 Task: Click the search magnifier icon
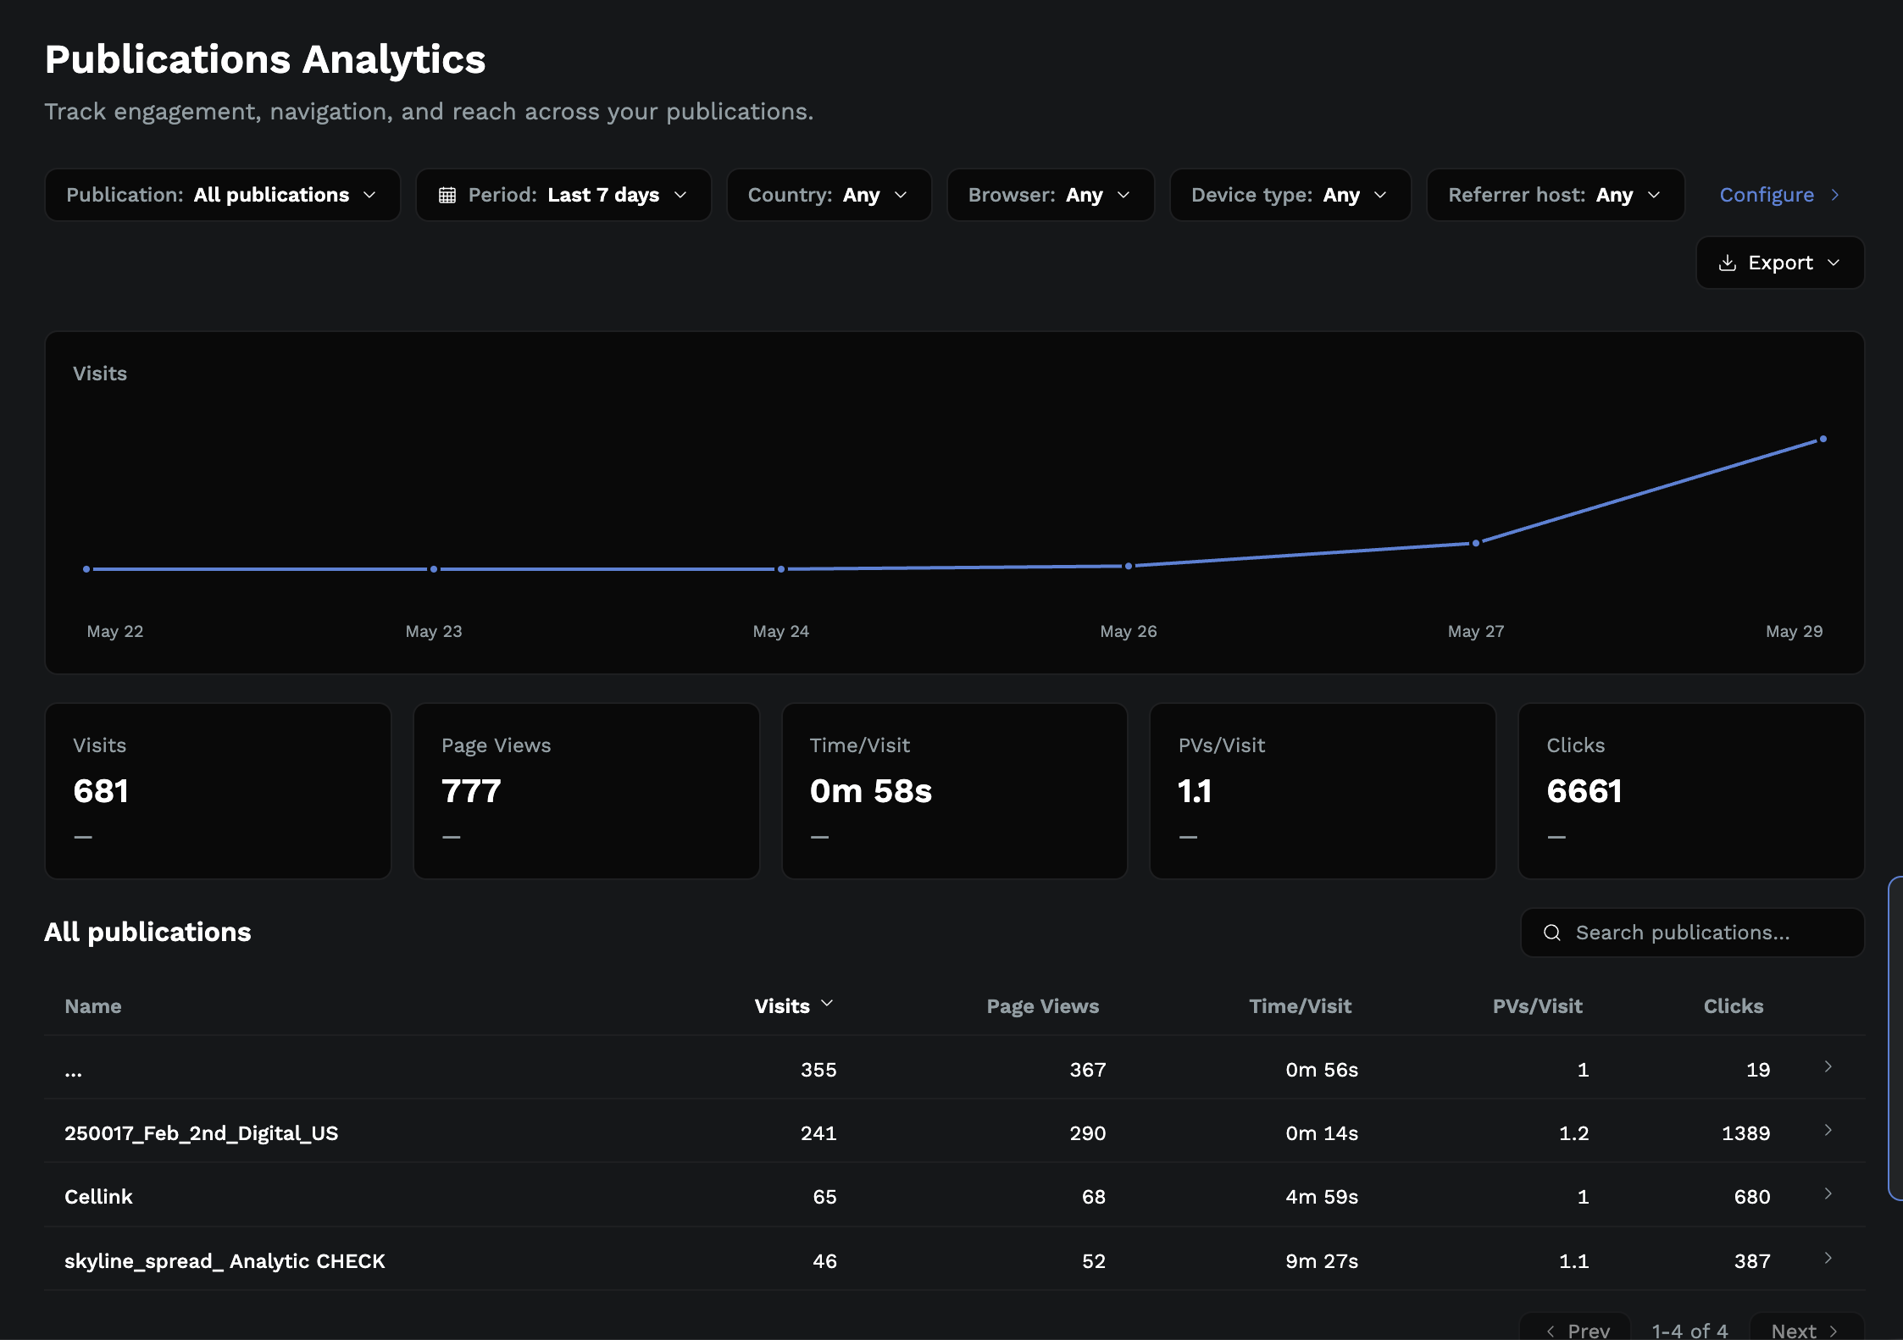click(1552, 933)
